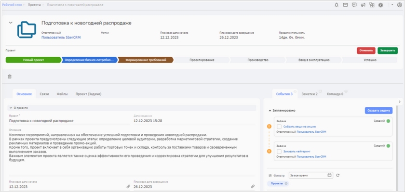
Task: Select stage Проектирование
Action: (202, 60)
